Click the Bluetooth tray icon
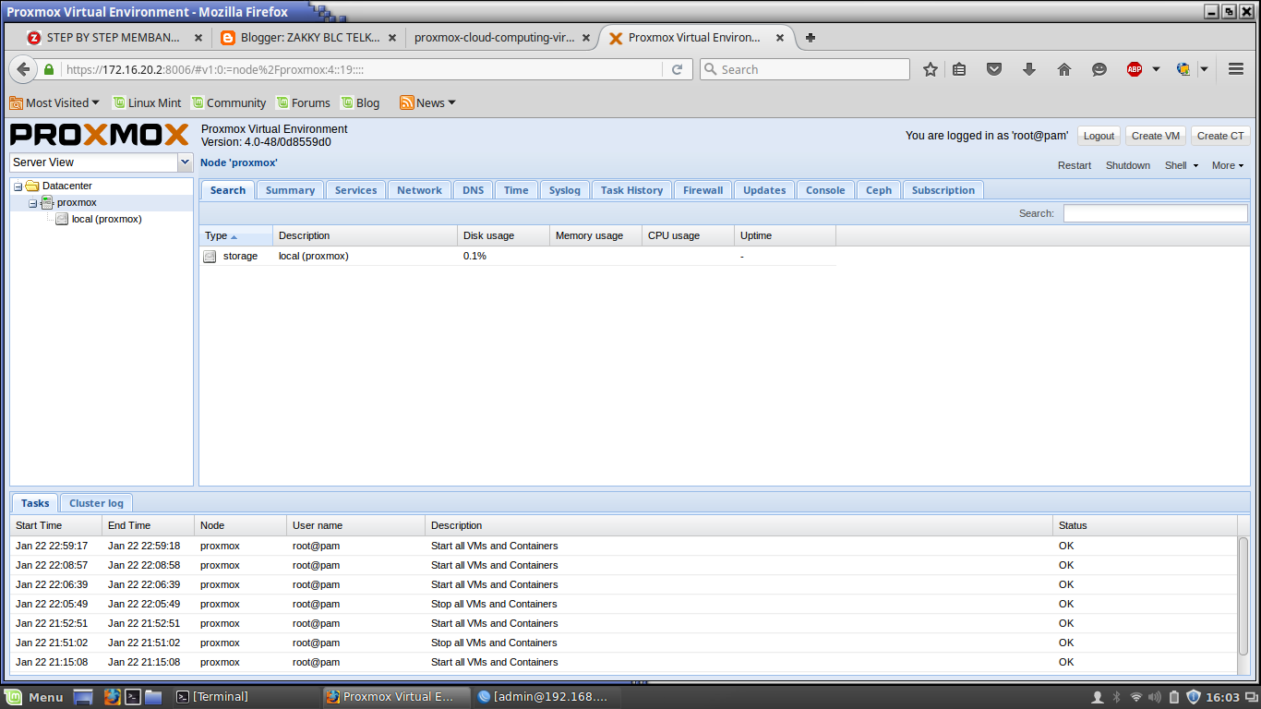Screen dimensions: 1261x709 coord(1116,697)
